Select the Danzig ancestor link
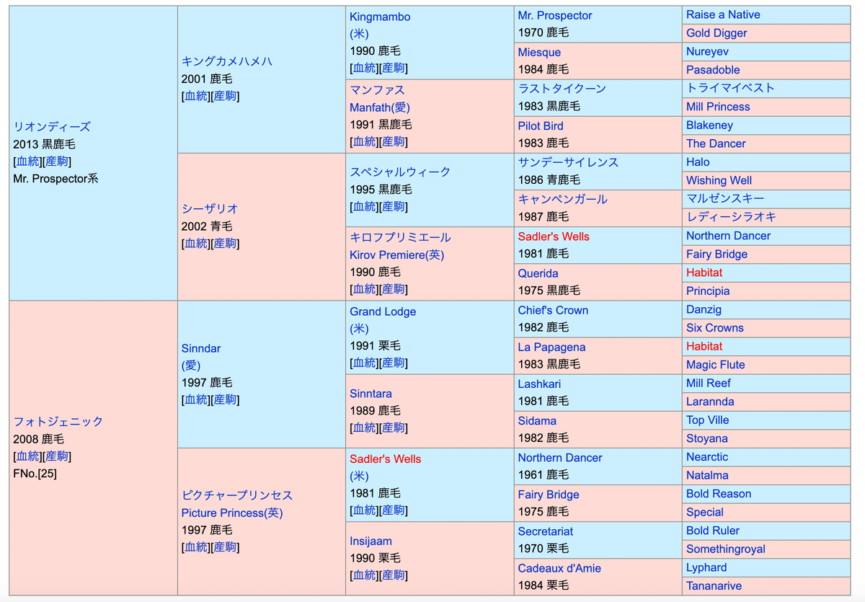The image size is (865, 602). pyautogui.click(x=704, y=309)
